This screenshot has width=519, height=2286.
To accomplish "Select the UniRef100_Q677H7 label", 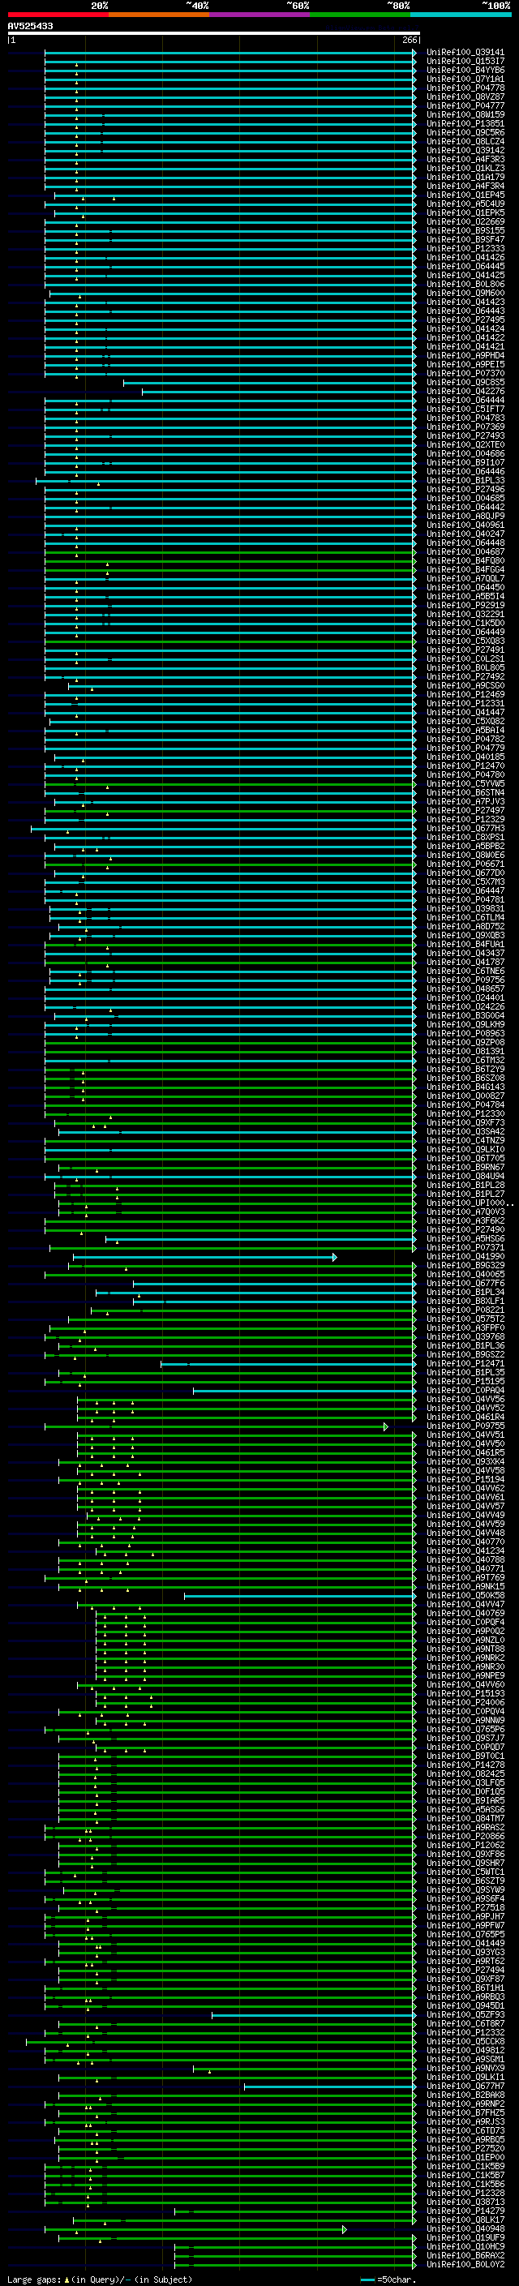I will tap(465, 2087).
